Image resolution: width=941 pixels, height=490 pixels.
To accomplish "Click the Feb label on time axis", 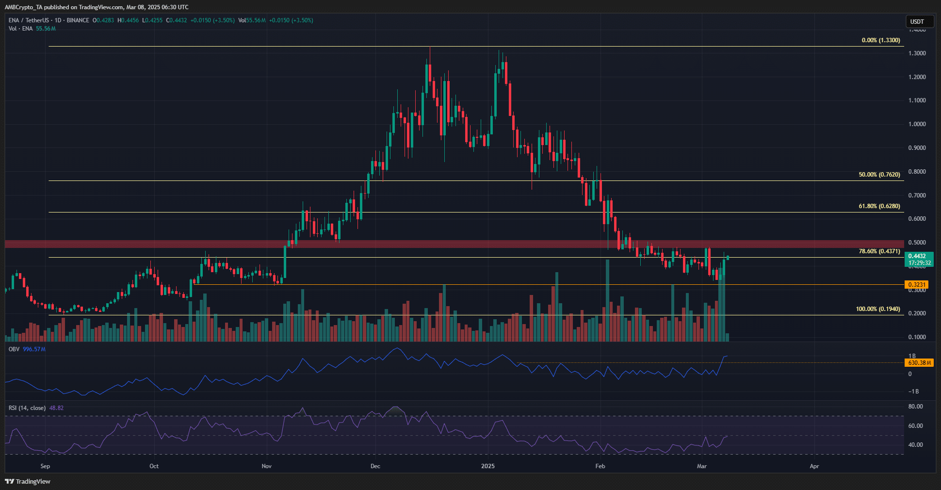I will click(x=600, y=466).
